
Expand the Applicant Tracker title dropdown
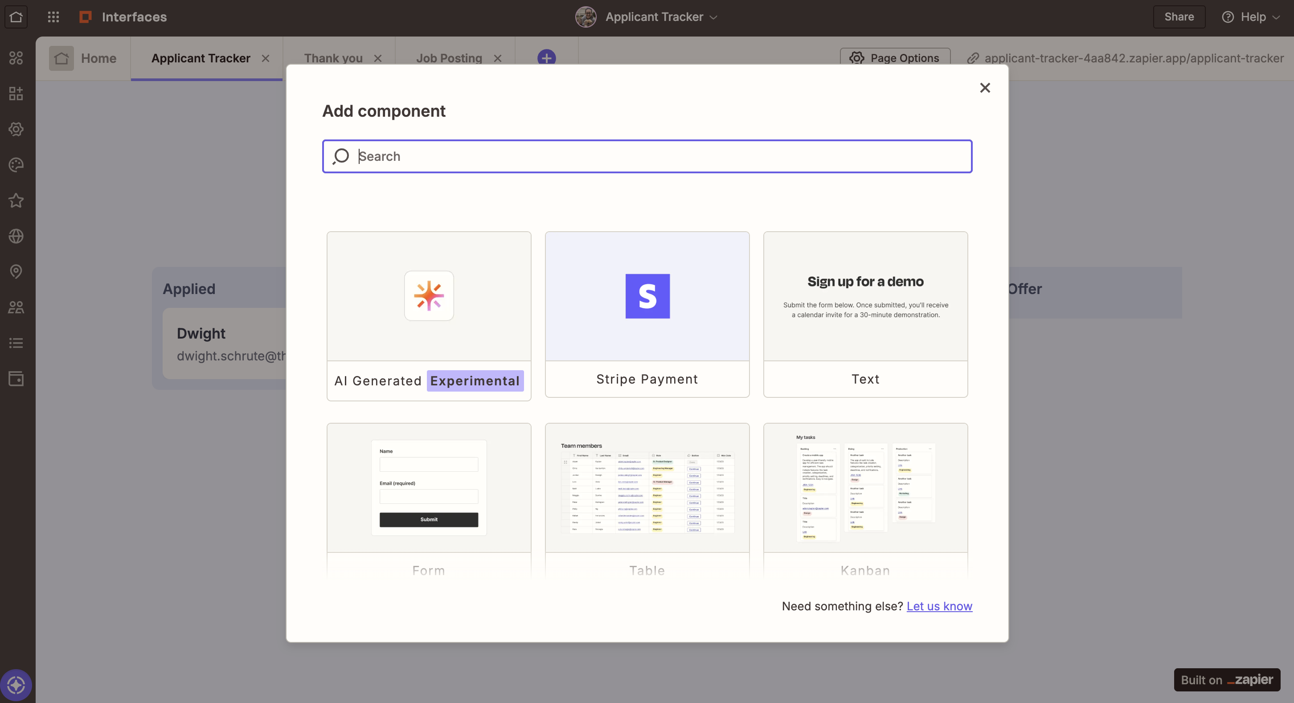[x=713, y=17]
